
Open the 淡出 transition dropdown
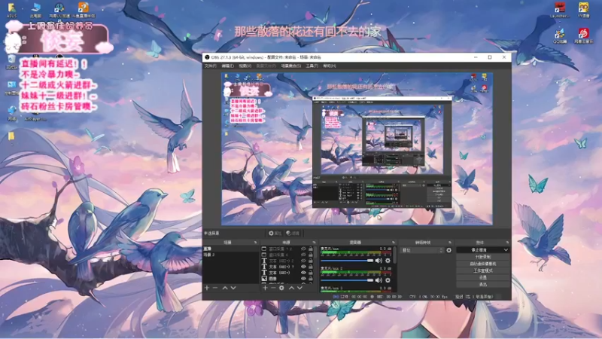[x=422, y=250]
